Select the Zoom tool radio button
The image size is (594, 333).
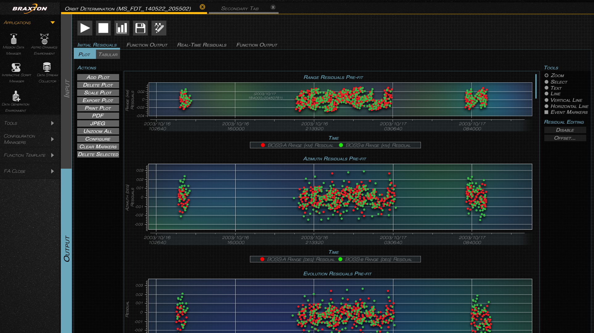coord(547,75)
